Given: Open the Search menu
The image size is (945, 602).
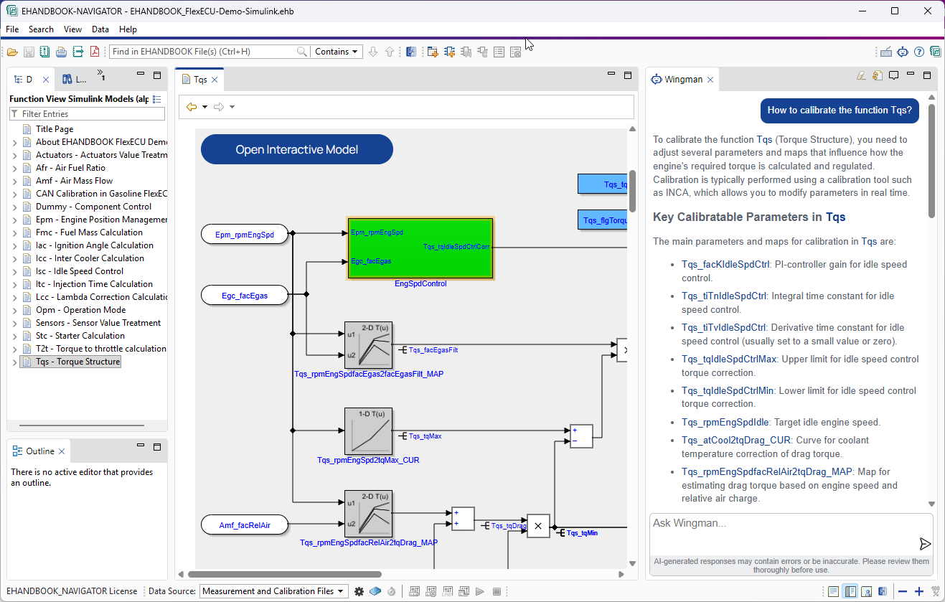Looking at the screenshot, I should click(x=41, y=29).
